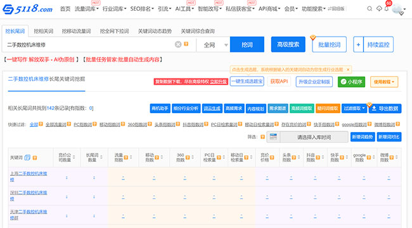Filter by 全部流量词 quick filter
412x228 pixels.
click(56, 124)
